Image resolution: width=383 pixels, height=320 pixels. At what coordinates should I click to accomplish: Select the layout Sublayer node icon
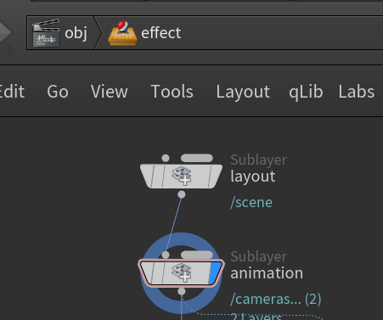182,176
